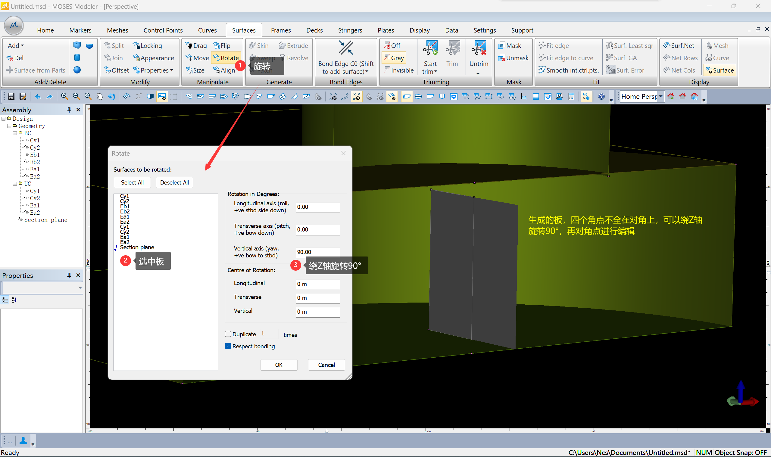Screen dimensions: 771x457
Task: Click the Flip surface tool
Action: (222, 45)
